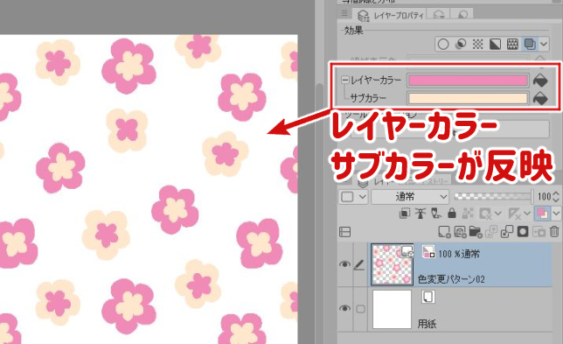Viewport: 563px width, 344px height.
Task: Switch to the レイヤープロパティ tab
Action: [x=391, y=16]
